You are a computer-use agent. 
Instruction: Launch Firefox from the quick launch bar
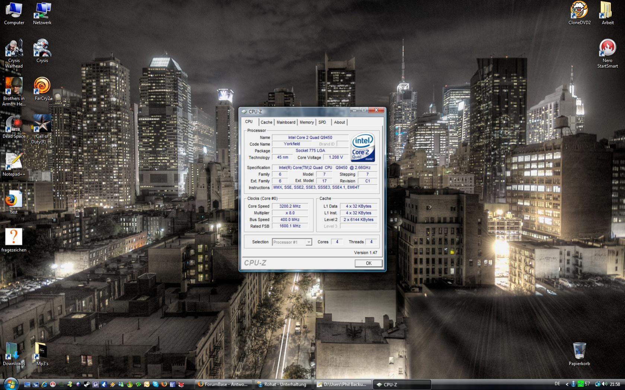164,384
